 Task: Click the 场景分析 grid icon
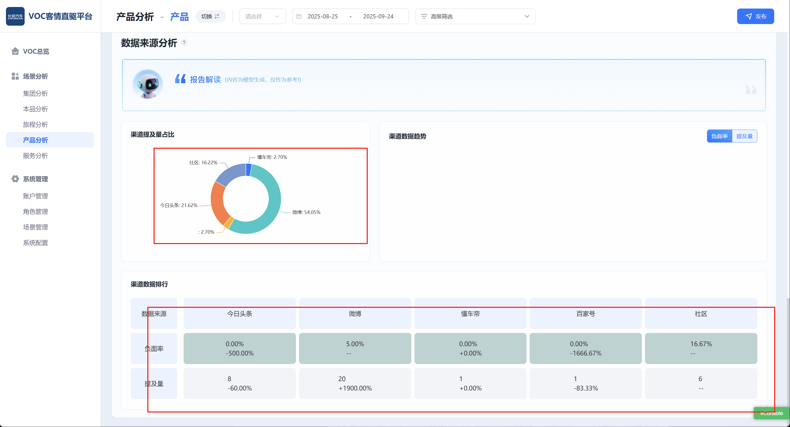click(x=15, y=76)
